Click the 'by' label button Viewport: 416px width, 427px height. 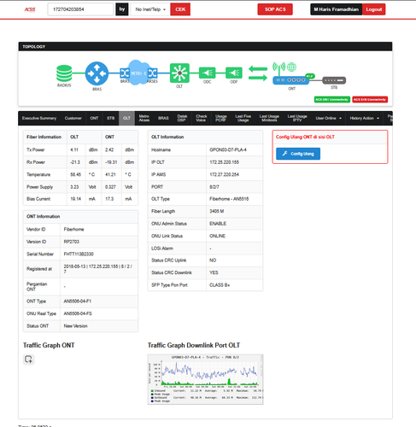pyautogui.click(x=122, y=9)
